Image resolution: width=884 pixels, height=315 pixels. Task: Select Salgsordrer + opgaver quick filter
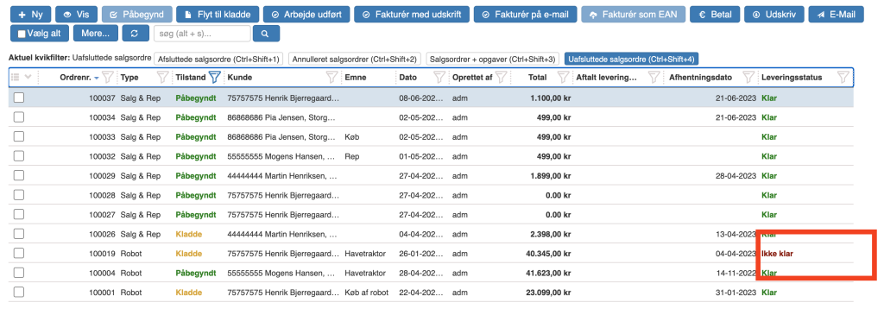pyautogui.click(x=493, y=59)
